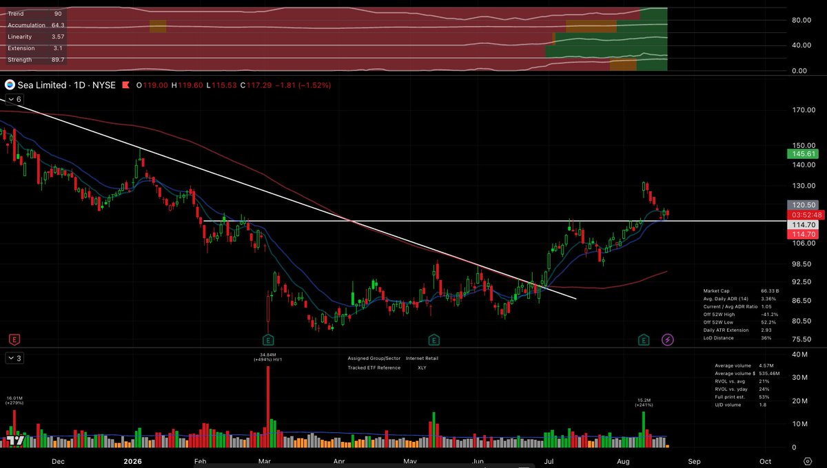Image resolution: width=827 pixels, height=468 pixels.
Task: Expand the collapsed indicator legend showing 6
Action: tap(14, 100)
